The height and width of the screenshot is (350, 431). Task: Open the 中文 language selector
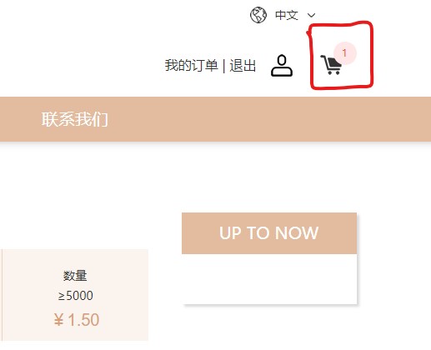click(x=287, y=15)
